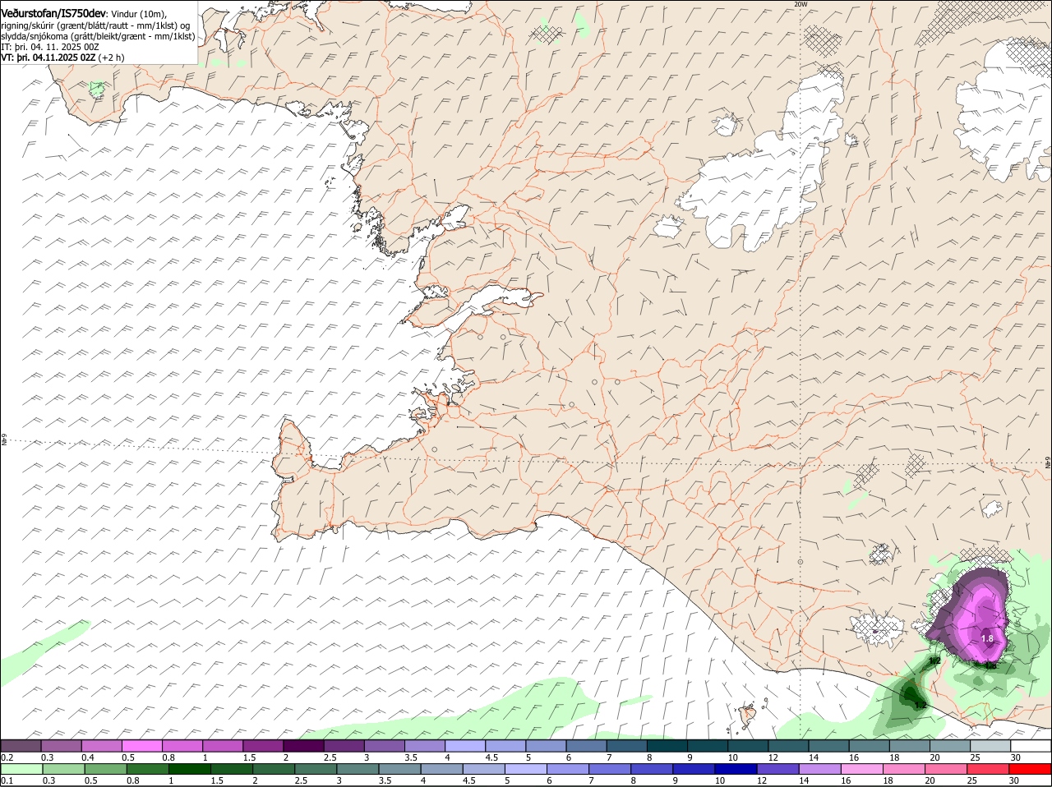Click the 1.8 value on the pink snow area
The image size is (1052, 787).
pyautogui.click(x=987, y=638)
